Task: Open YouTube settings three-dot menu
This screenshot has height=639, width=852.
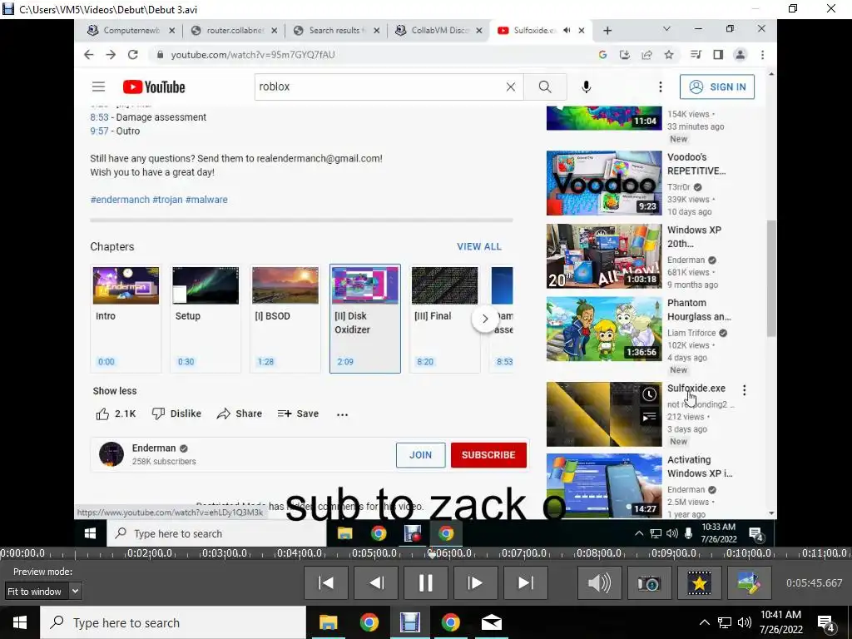Action: coord(660,87)
